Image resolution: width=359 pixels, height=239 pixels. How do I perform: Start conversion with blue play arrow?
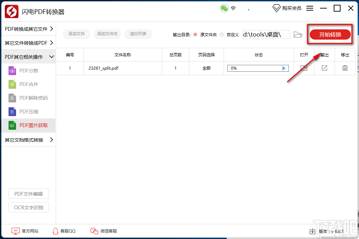point(284,68)
